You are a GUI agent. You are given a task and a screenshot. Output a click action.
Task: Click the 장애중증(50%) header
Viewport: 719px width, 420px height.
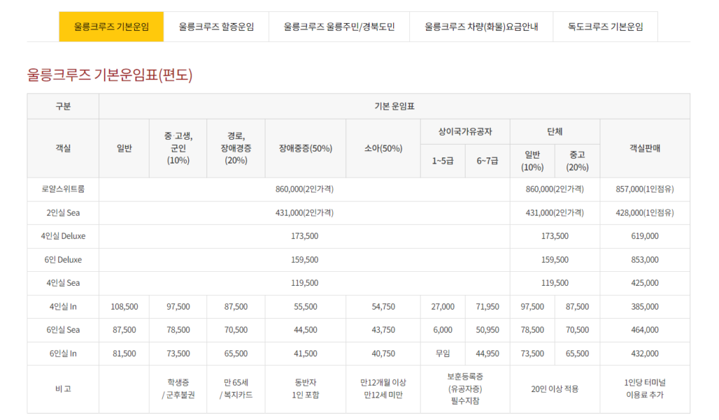point(305,148)
